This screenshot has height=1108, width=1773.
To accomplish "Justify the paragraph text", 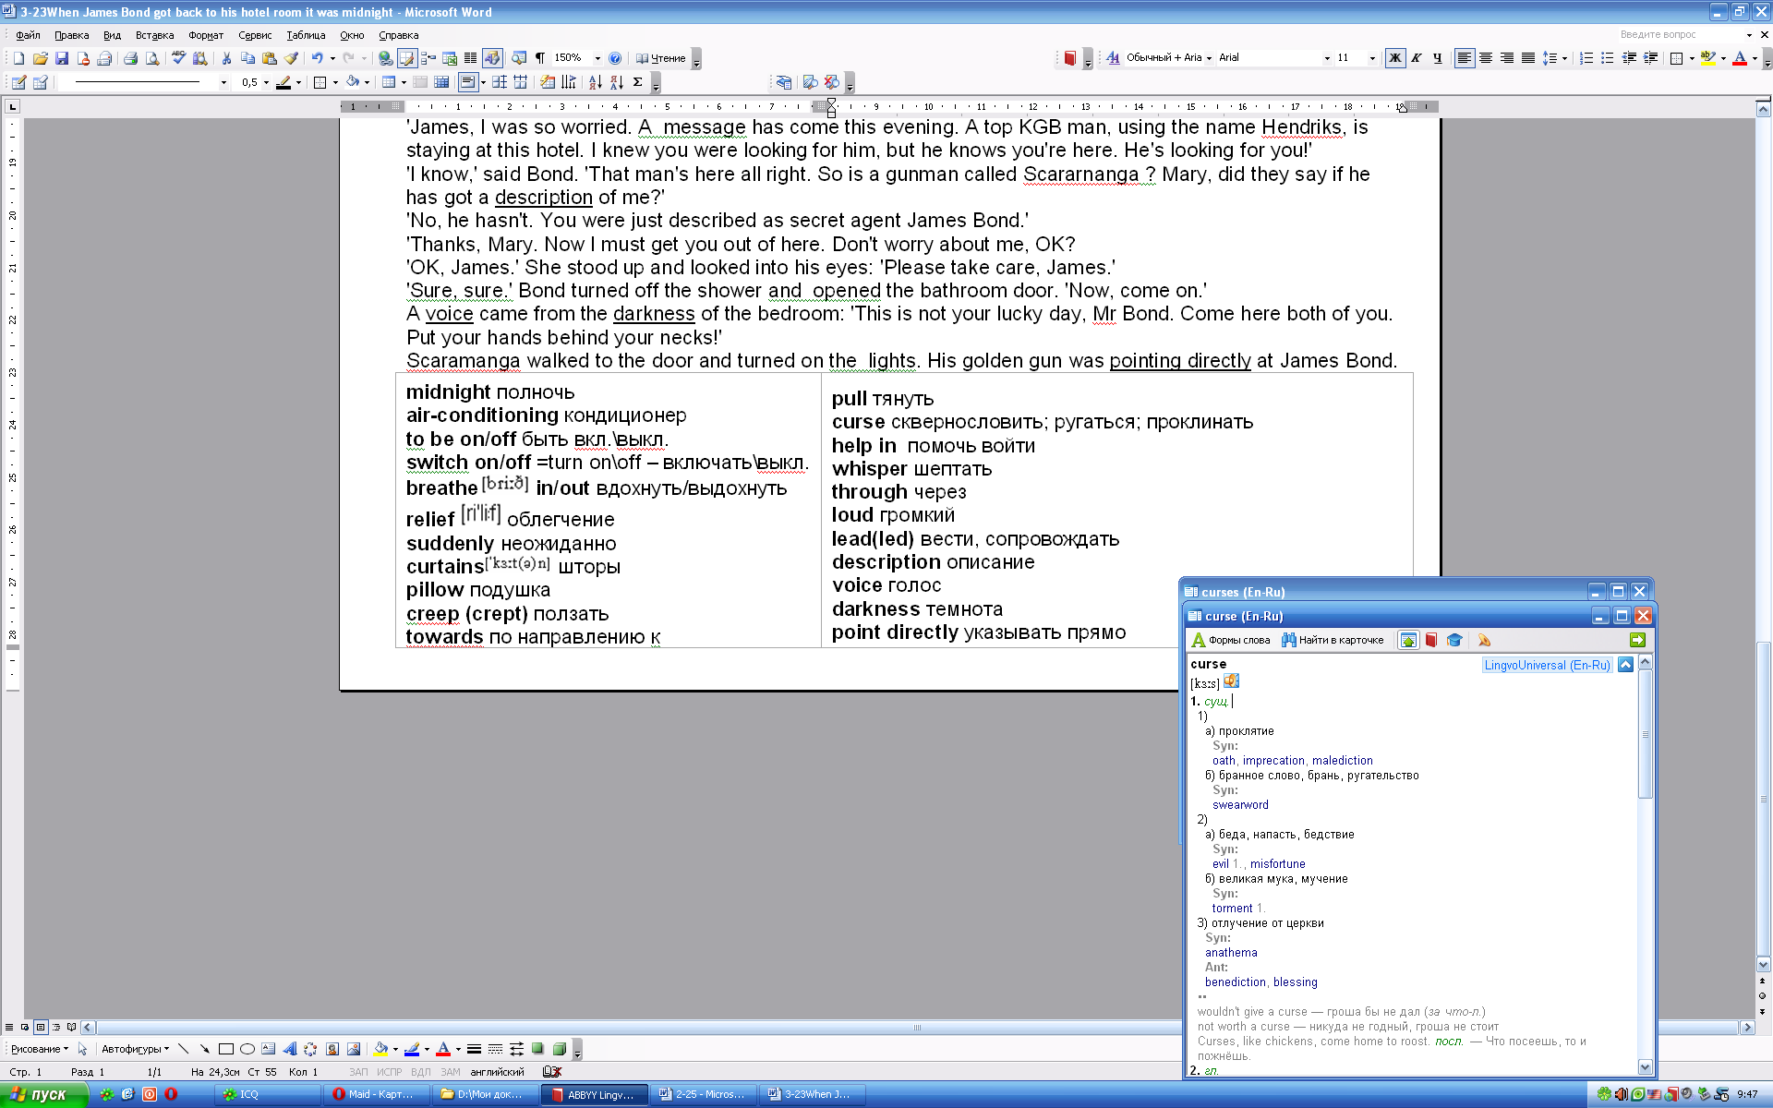I will (1528, 58).
